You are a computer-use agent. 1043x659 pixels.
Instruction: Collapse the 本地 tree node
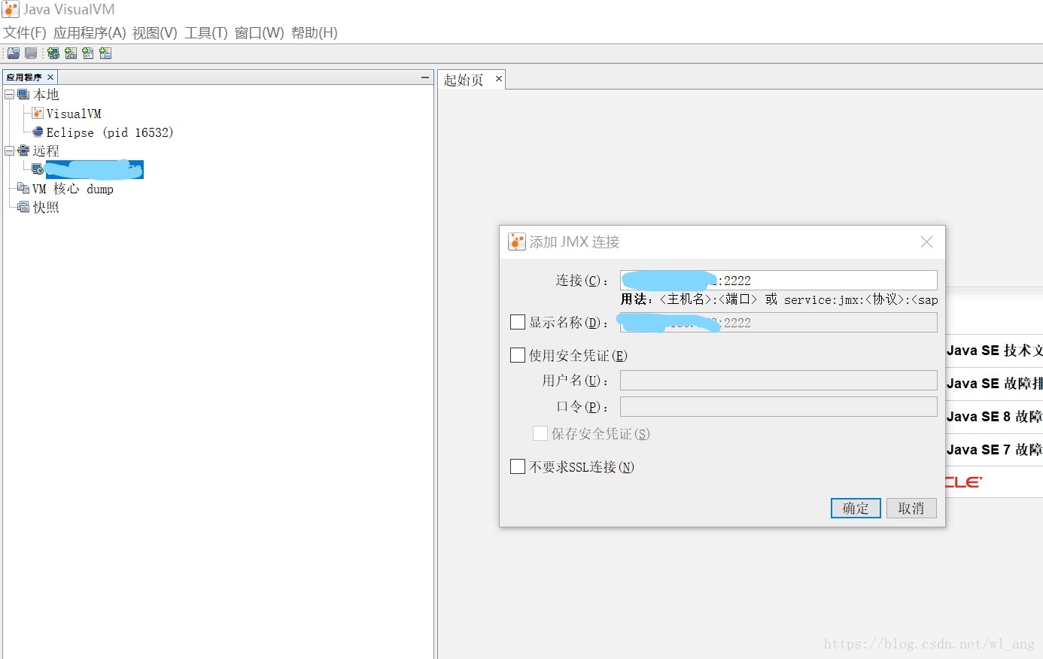[x=9, y=94]
